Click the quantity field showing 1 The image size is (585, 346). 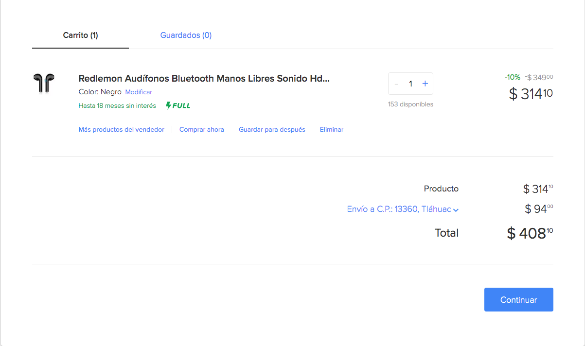410,84
